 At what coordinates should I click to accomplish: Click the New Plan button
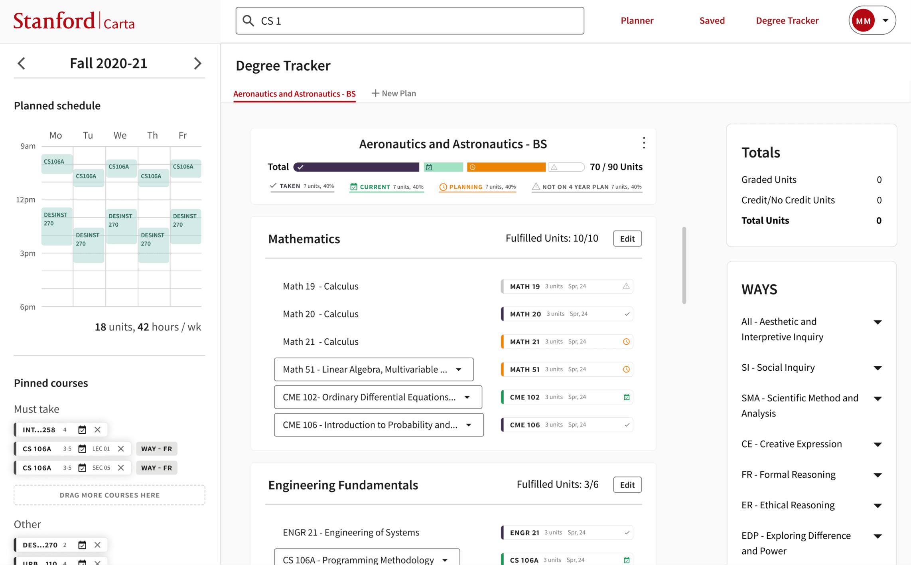coord(394,93)
